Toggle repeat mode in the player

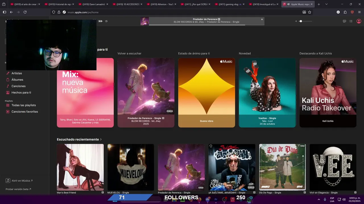tap(106, 21)
